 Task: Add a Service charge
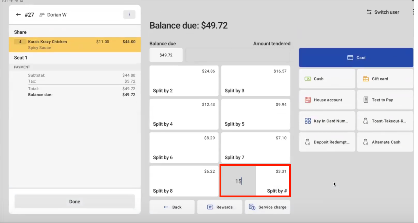pos(268,207)
